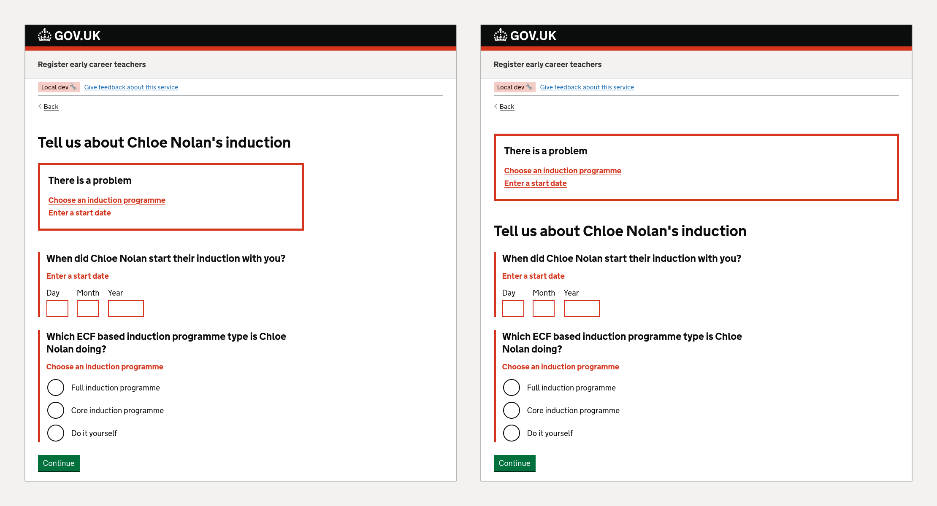Choose Full induction programme on the right form
This screenshot has height=506, width=937.
(511, 388)
